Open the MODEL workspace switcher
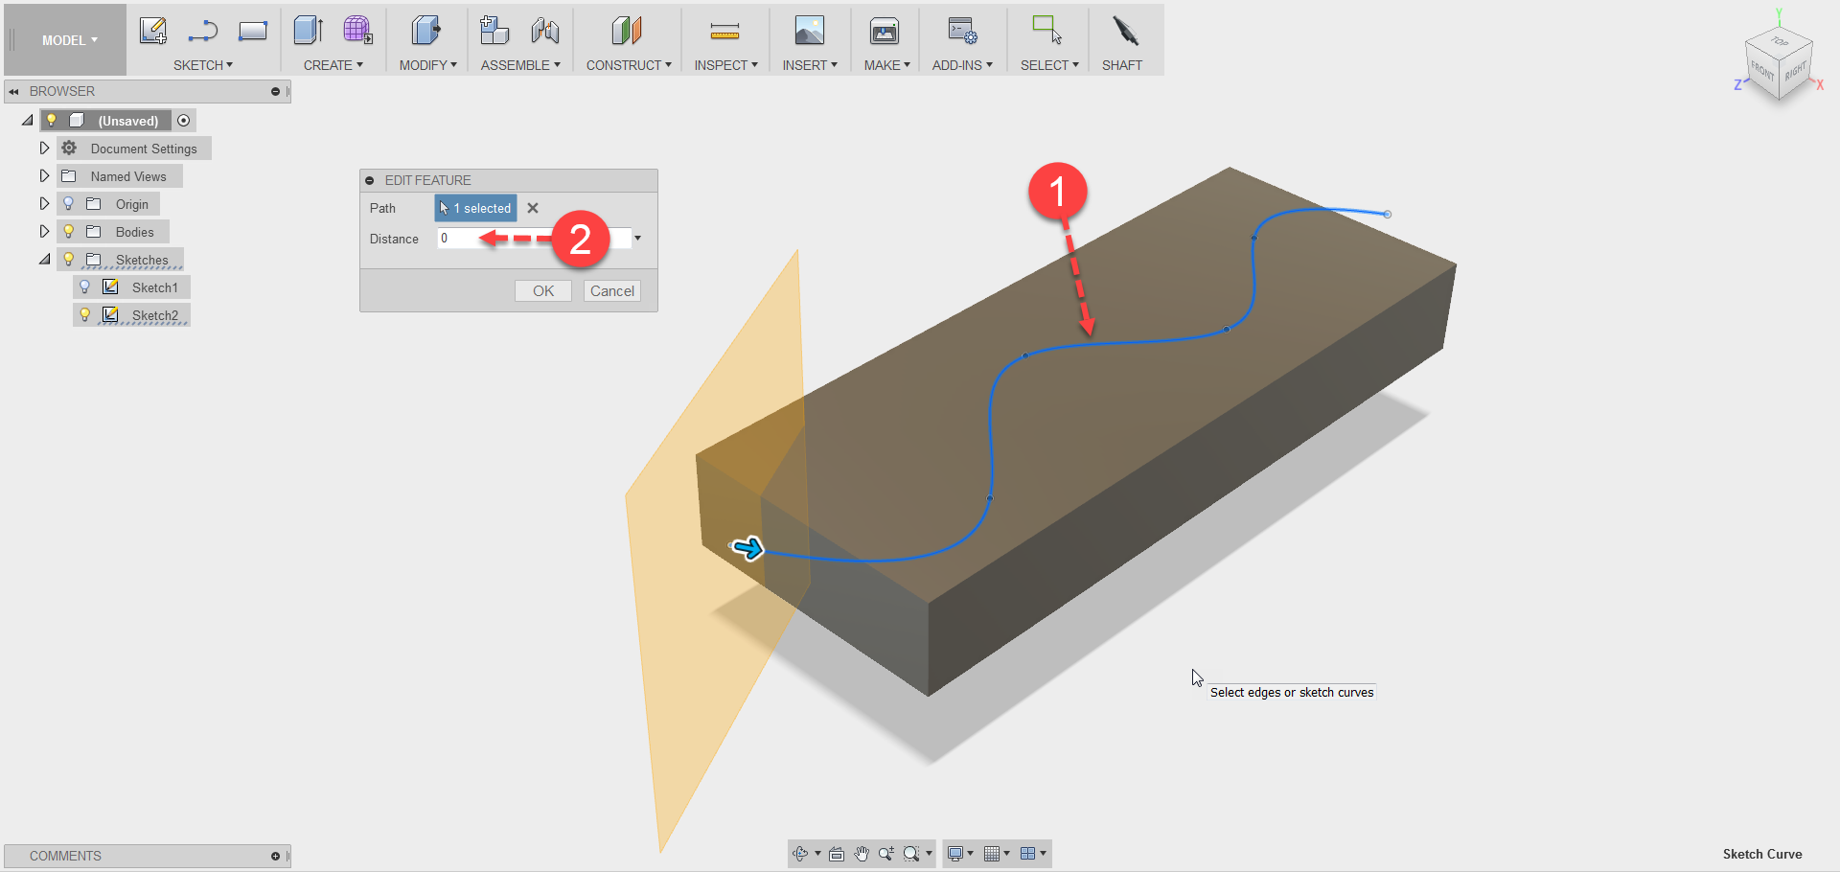 pyautogui.click(x=63, y=39)
